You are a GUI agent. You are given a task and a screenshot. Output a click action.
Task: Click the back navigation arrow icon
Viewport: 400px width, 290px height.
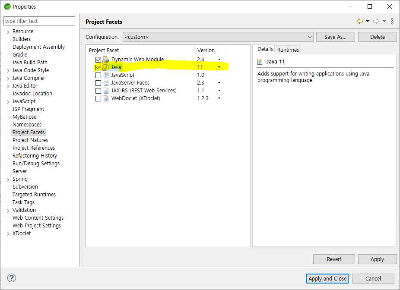(360, 21)
